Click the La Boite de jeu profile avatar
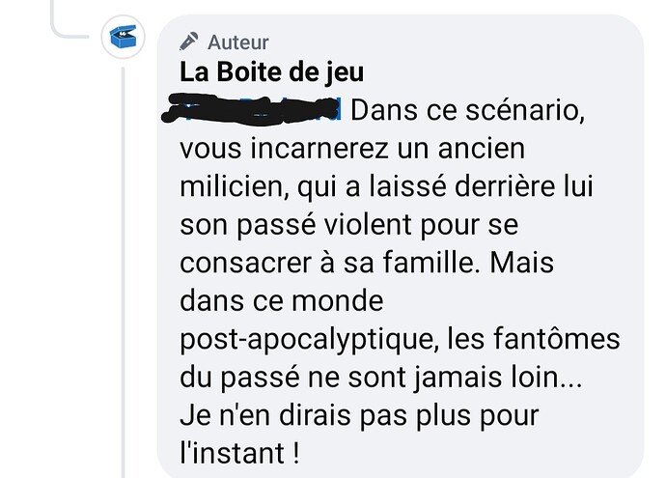Viewport: 666px width, 478px height. pos(124,39)
